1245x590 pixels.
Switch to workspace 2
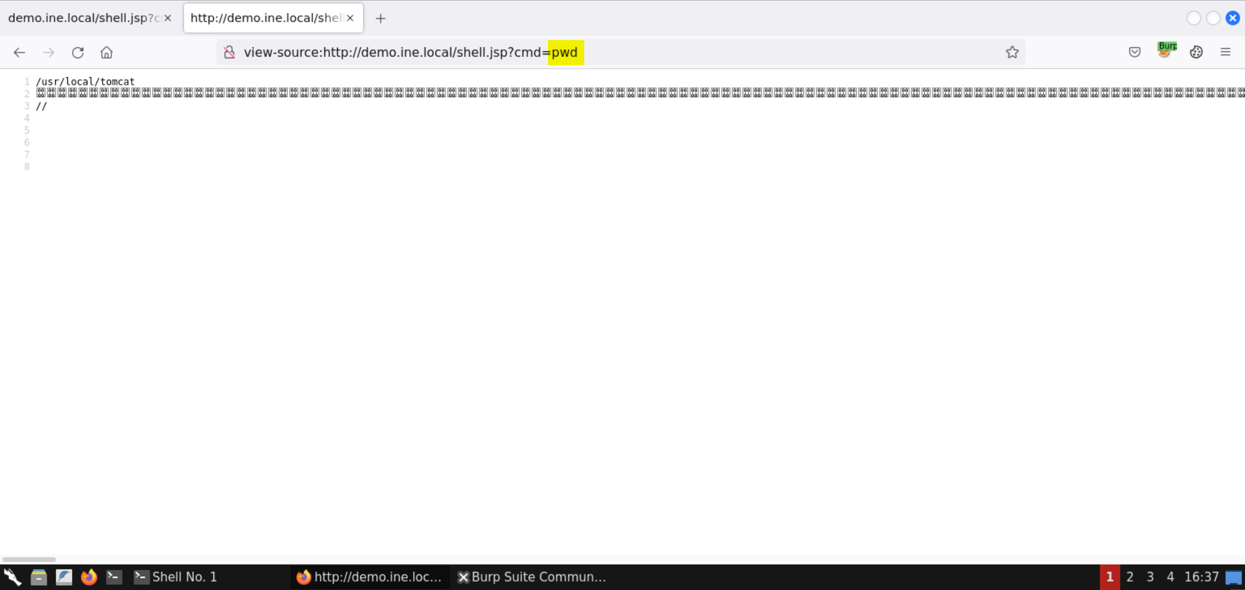(x=1130, y=577)
